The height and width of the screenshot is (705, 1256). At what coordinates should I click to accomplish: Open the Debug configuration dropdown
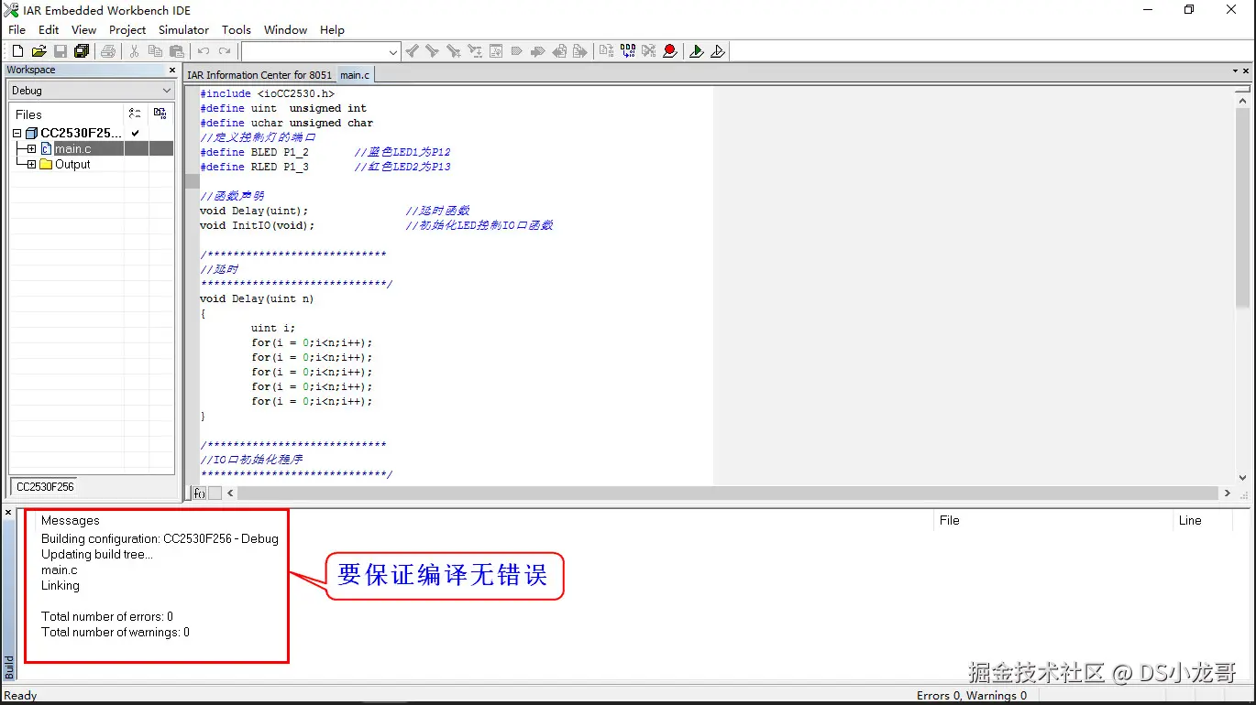click(x=91, y=91)
